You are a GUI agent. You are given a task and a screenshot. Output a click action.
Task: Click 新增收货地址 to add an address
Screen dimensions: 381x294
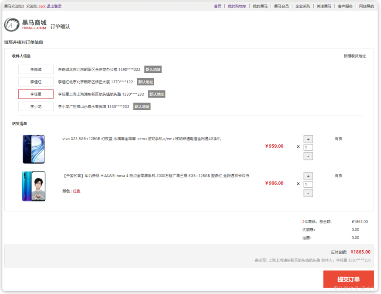355,56
